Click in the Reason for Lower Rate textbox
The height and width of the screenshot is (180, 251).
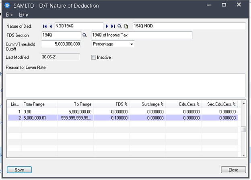125,85
